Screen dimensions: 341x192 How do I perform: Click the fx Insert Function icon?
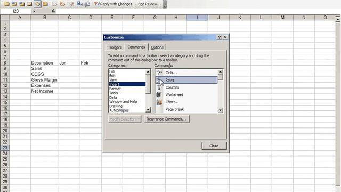point(53,11)
